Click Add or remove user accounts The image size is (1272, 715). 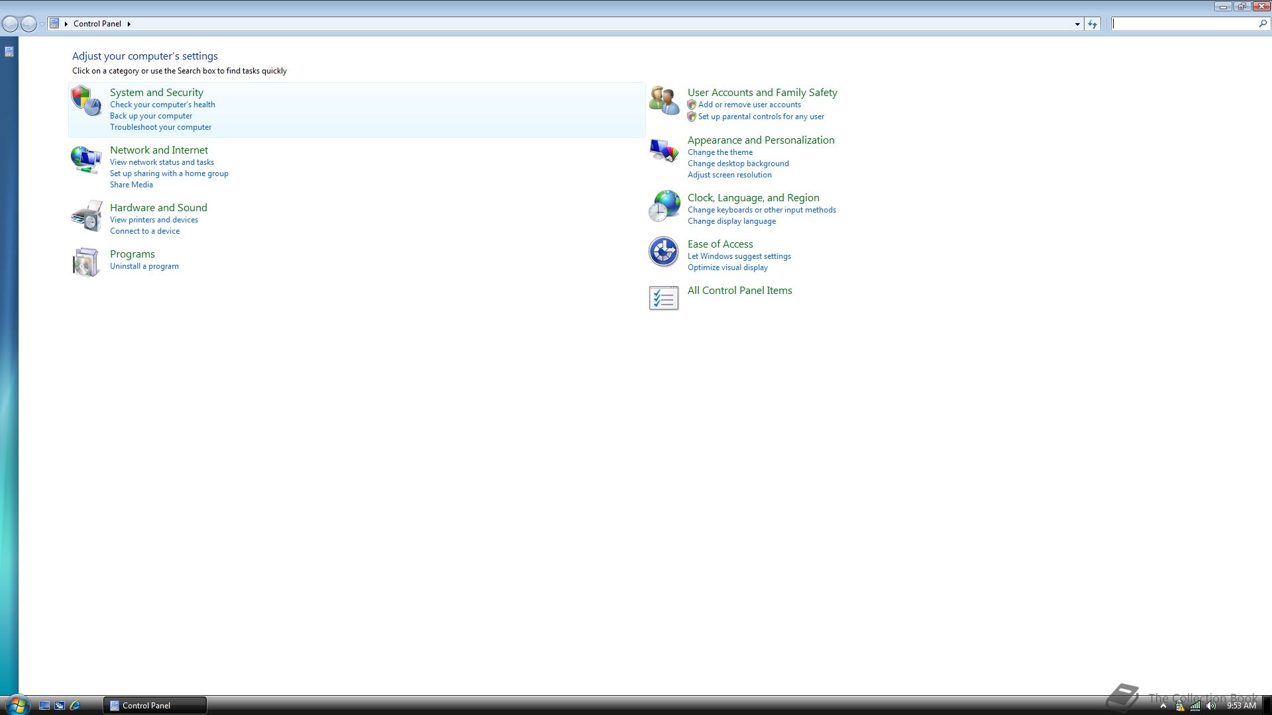(749, 105)
